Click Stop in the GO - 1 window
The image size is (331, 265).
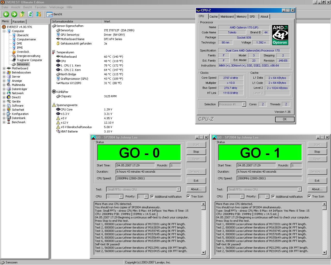pos(317,152)
